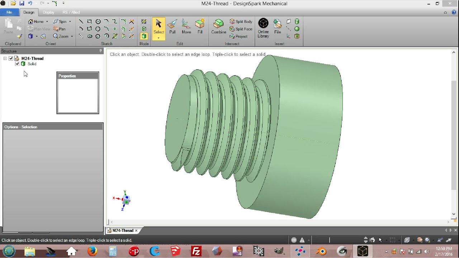Select the Line sketch tool
This screenshot has width=459, height=258.
pyautogui.click(x=81, y=21)
